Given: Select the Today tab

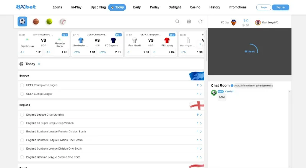Looking at the screenshot, I should click(x=117, y=7).
